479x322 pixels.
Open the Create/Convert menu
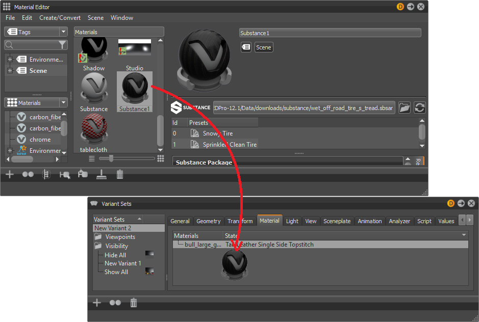point(60,17)
